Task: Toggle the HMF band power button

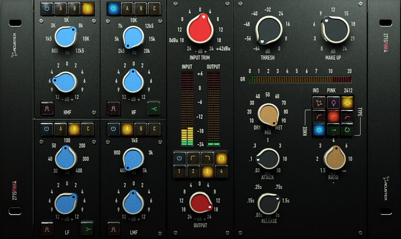Action: [x=47, y=9]
